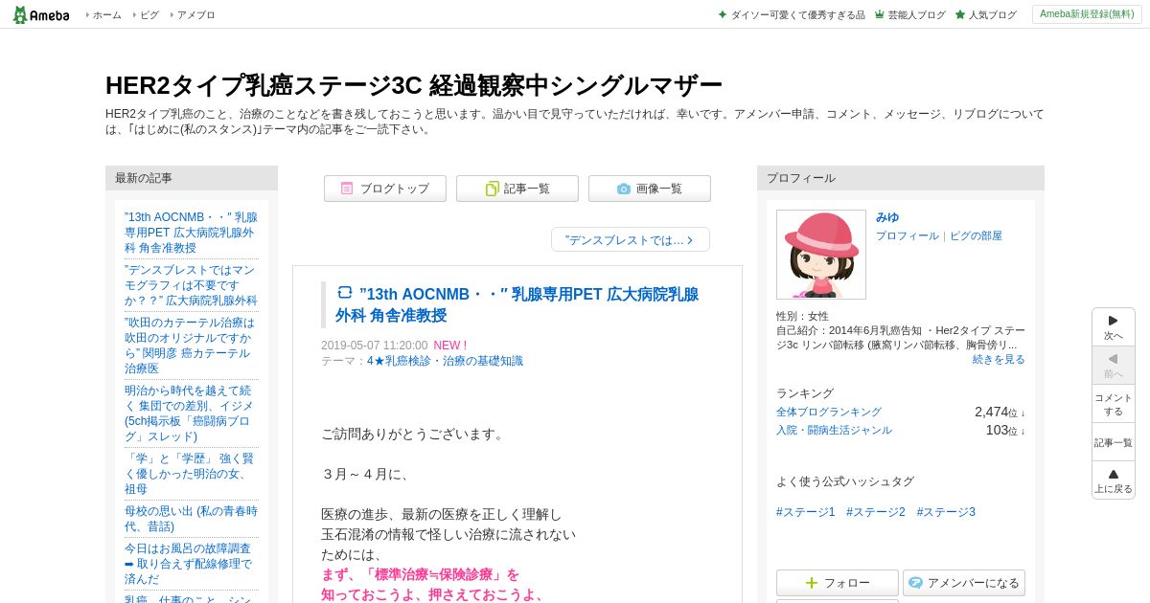Open the ピグの部屋 link
The width and height of the screenshot is (1150, 603).
click(976, 235)
